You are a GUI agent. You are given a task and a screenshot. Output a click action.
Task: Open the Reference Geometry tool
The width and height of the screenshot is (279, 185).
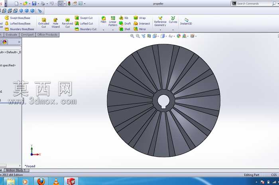pyautogui.click(x=160, y=21)
